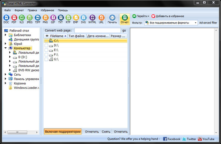Select the G:\ drive row
The image size is (221, 144).
pyautogui.click(x=85, y=60)
